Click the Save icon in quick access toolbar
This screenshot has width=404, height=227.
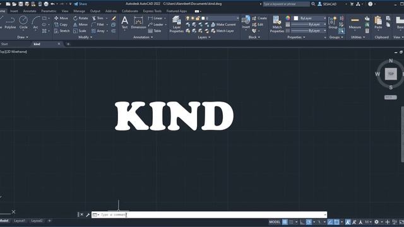(21, 4)
